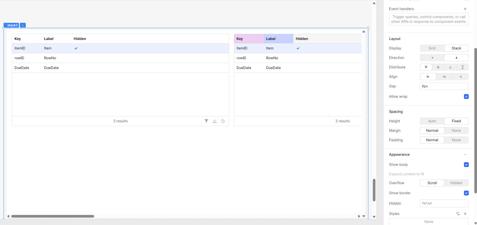Set Height to Auto
477x225 pixels.
[432, 121]
